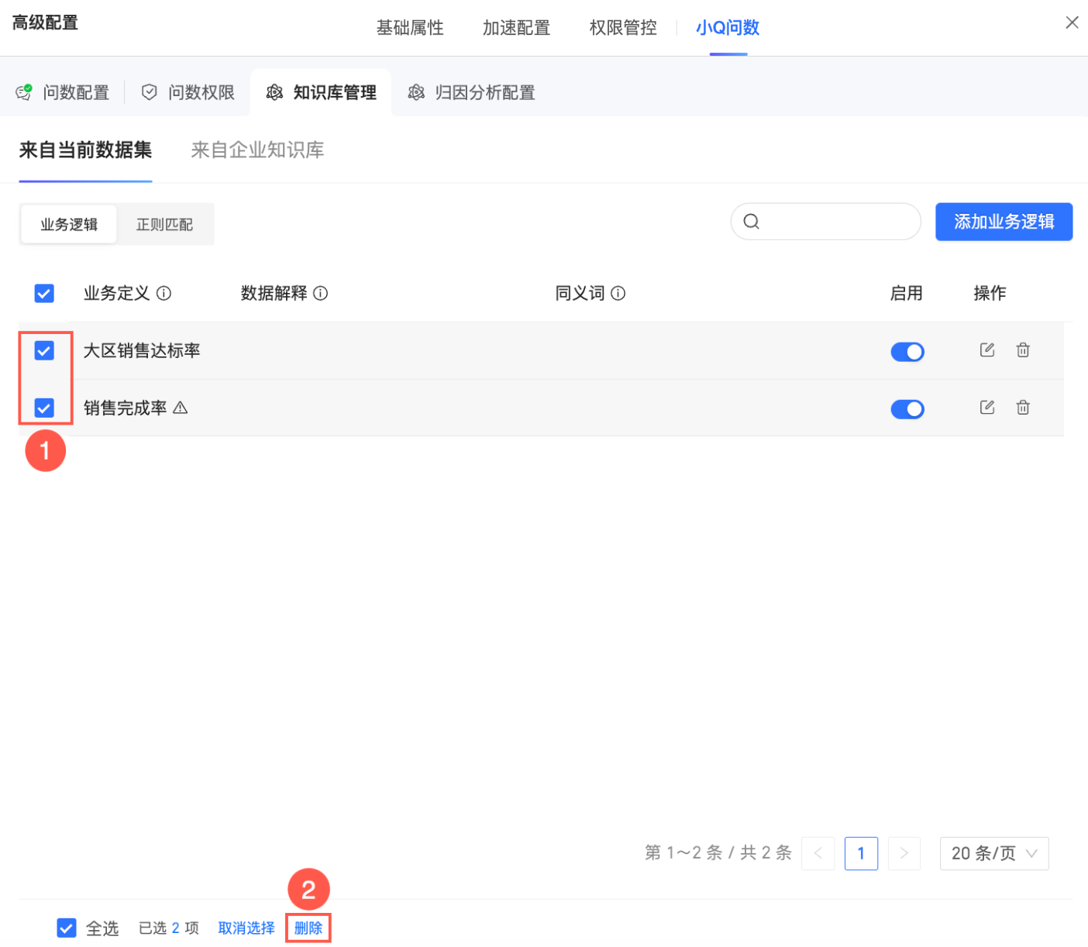Image resolution: width=1088 pixels, height=947 pixels.
Task: Click 添加业务逻辑 button
Action: point(1004,222)
